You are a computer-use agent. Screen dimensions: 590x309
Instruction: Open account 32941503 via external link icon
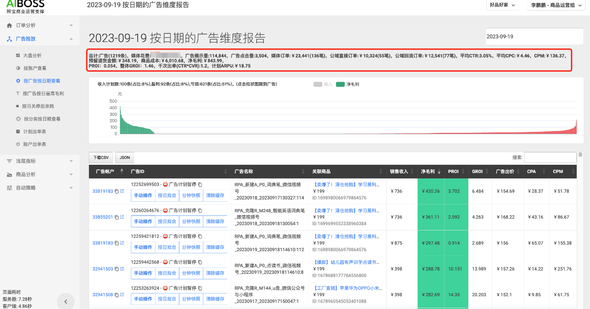[122, 269]
